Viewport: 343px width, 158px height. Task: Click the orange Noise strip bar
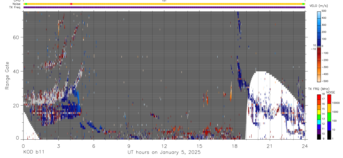click(164, 4)
